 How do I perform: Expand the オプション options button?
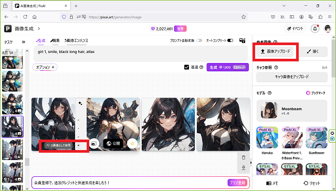(x=45, y=67)
